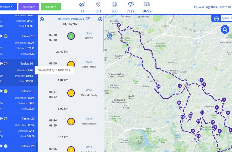Play the route with utilization 99%
232x152 pixels.
pyautogui.click(x=2, y=63)
